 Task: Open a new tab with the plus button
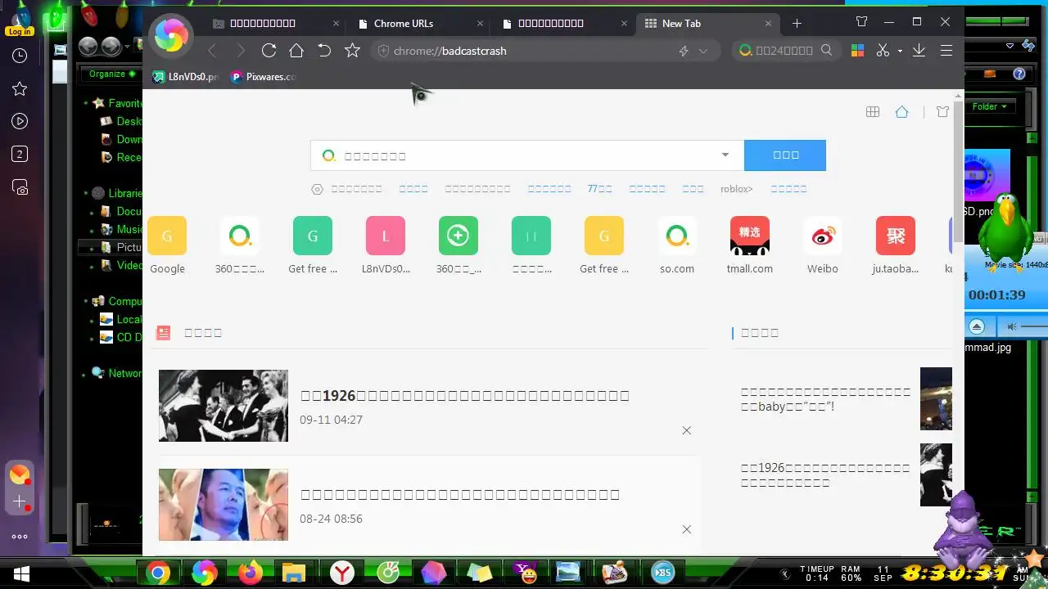pos(797,24)
